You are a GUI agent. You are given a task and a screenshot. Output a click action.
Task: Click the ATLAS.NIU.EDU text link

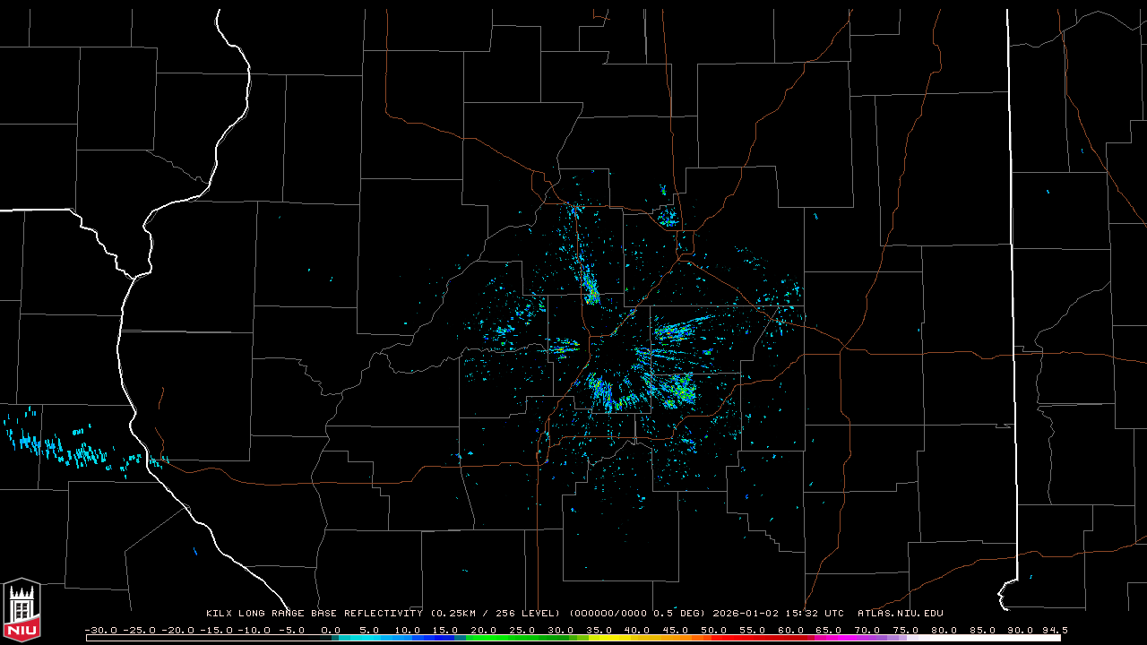(900, 614)
